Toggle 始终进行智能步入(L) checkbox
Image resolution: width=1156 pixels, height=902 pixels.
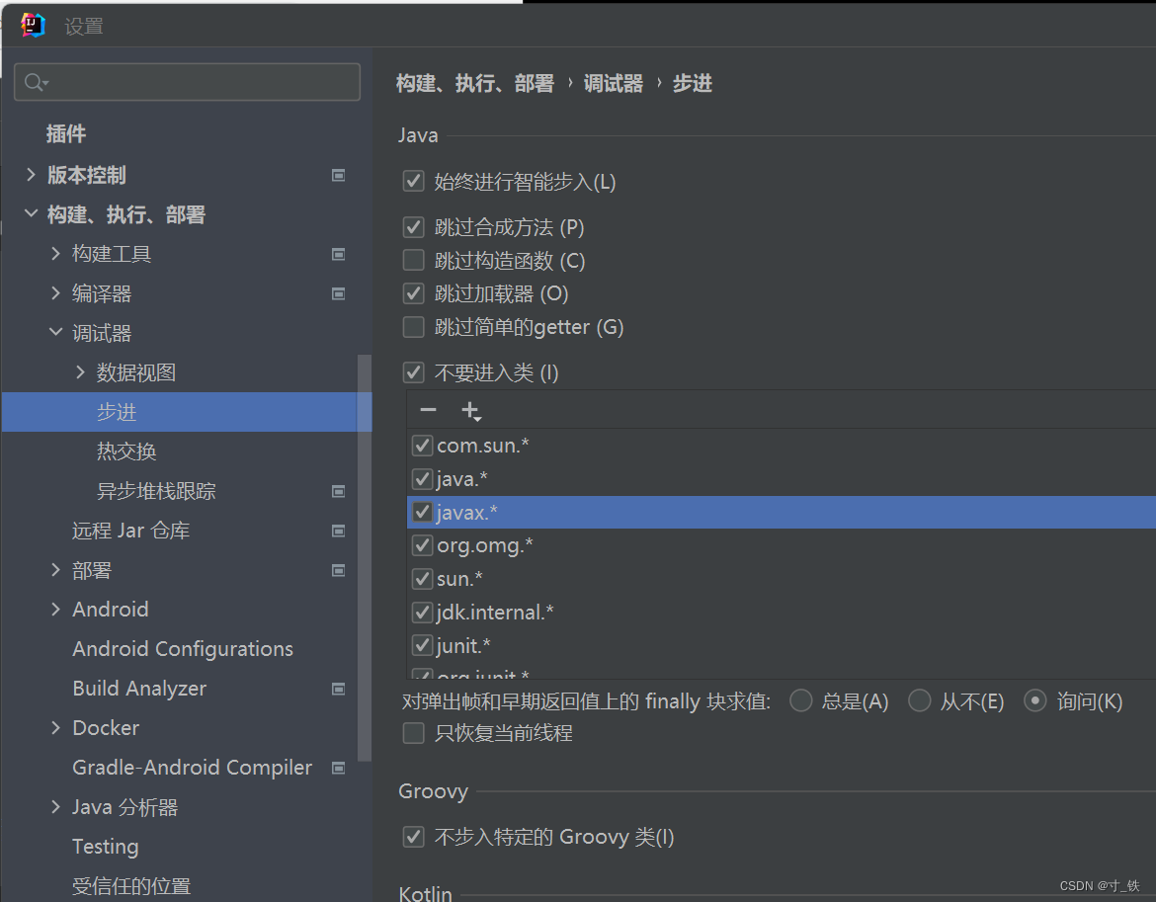[x=414, y=181]
